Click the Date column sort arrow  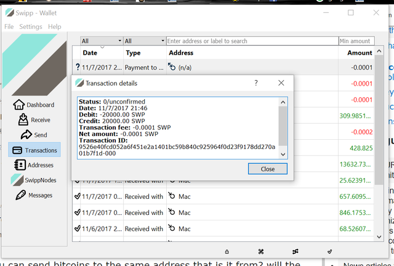[x=102, y=47]
